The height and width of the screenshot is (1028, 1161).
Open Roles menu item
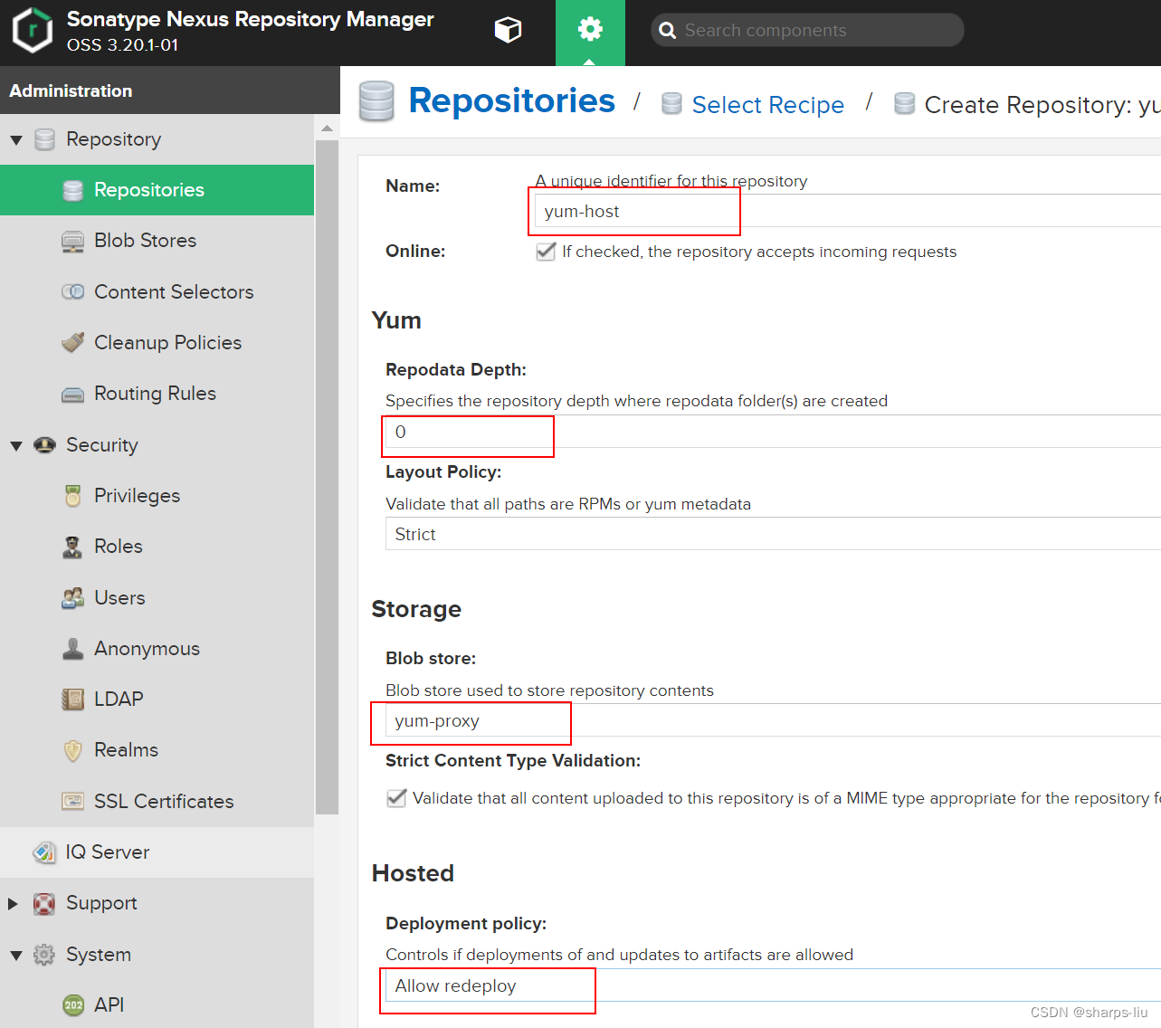coord(157,547)
